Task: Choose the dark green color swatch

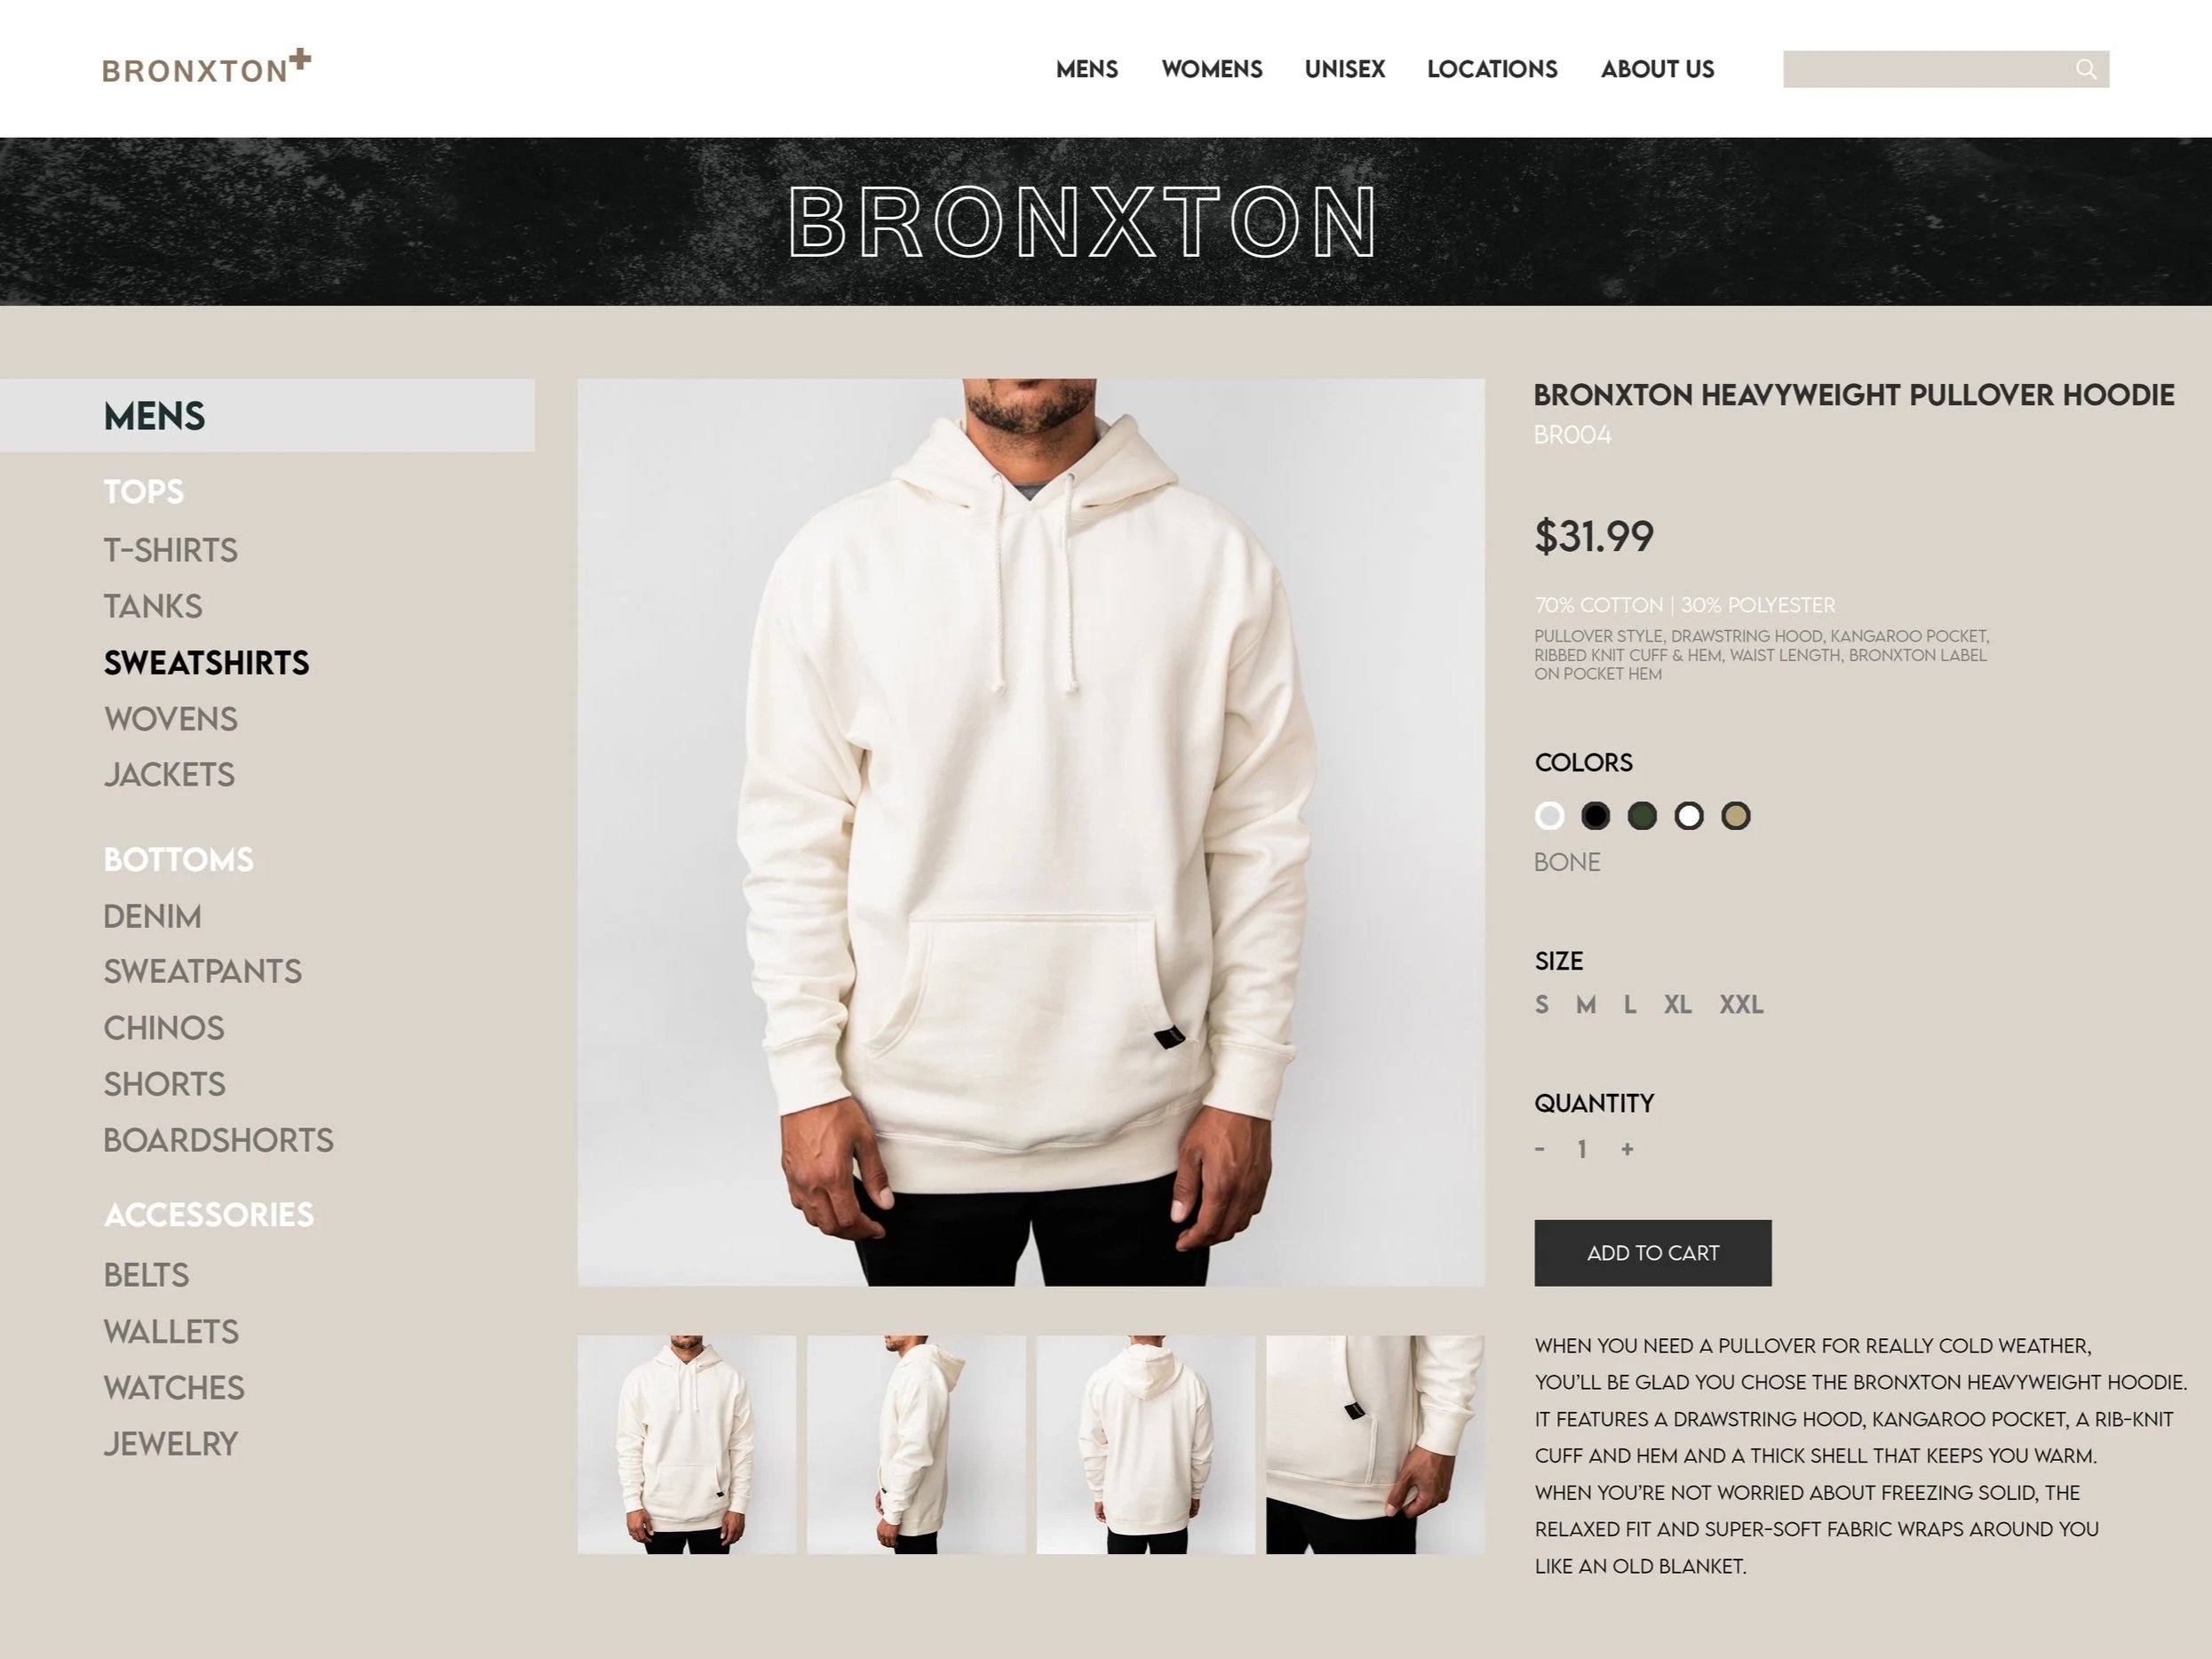Action: click(1642, 816)
